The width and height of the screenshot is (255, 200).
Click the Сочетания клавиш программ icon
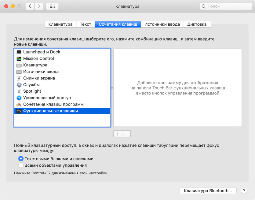pyautogui.click(x=19, y=105)
